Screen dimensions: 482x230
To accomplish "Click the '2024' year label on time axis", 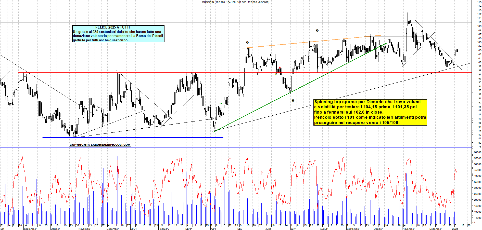I will point(133,229).
